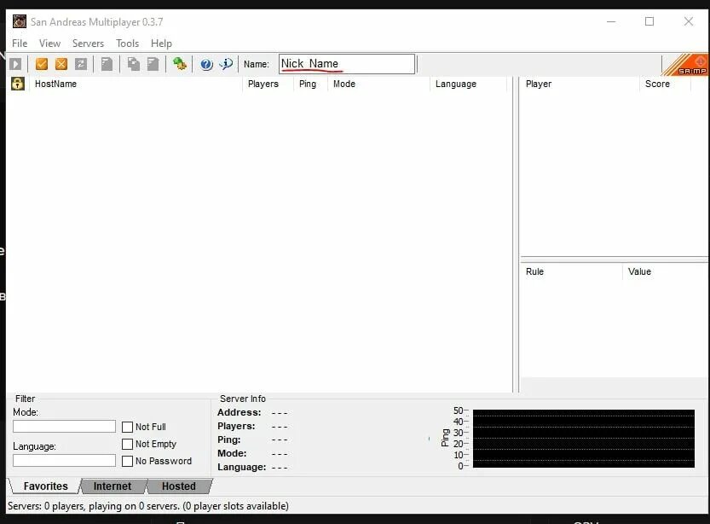
Task: Open the Tools menu
Action: coord(127,43)
